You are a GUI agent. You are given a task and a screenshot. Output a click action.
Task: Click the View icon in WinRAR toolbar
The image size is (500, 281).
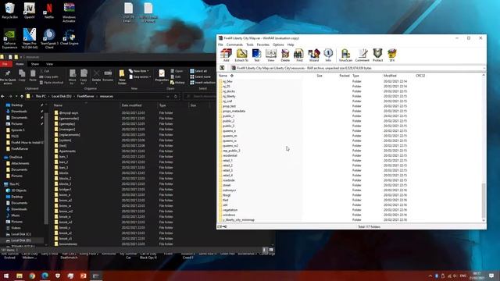pyautogui.click(x=271, y=55)
